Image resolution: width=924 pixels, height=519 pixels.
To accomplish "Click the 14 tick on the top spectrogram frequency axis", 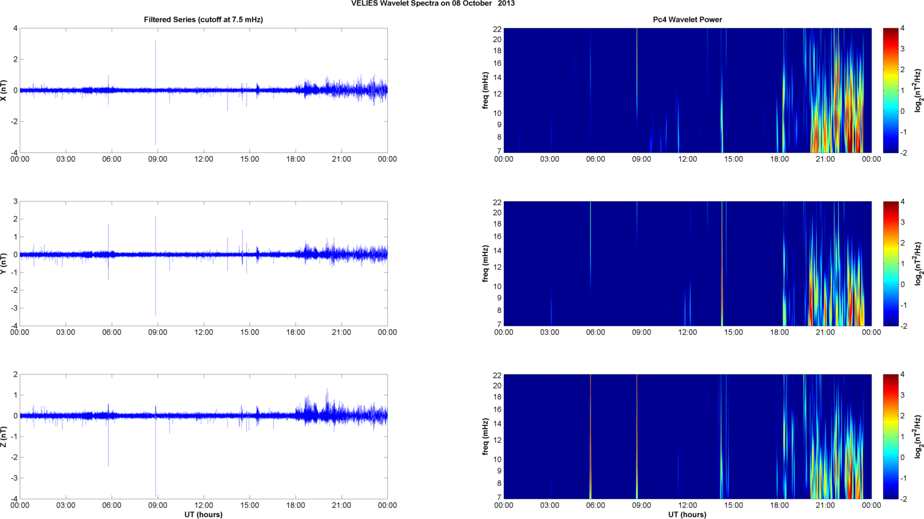I will 497,77.
